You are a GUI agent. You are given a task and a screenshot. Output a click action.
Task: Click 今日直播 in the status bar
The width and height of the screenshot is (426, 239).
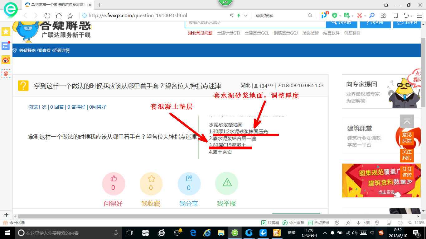tap(293, 223)
